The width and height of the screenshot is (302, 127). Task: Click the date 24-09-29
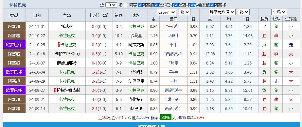point(37,81)
